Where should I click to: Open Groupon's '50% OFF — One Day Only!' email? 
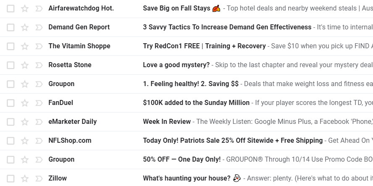pos(181,160)
